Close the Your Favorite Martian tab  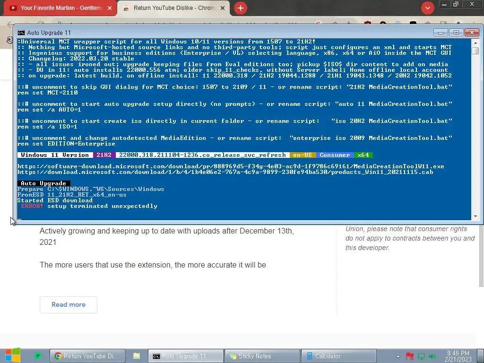(110, 8)
